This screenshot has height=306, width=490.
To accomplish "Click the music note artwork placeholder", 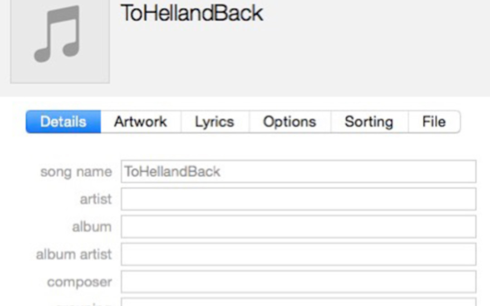I will (x=59, y=41).
